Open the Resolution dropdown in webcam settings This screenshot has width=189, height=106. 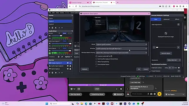[174, 60]
